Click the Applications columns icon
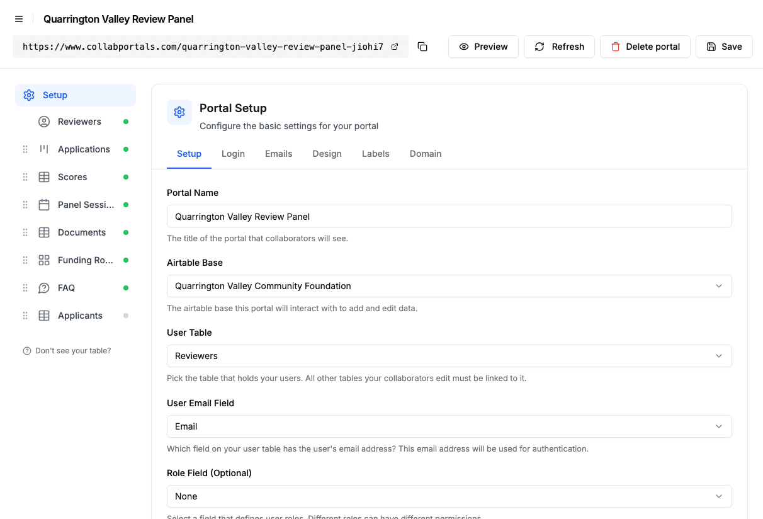Screen dimensions: 763x519 coord(44,149)
